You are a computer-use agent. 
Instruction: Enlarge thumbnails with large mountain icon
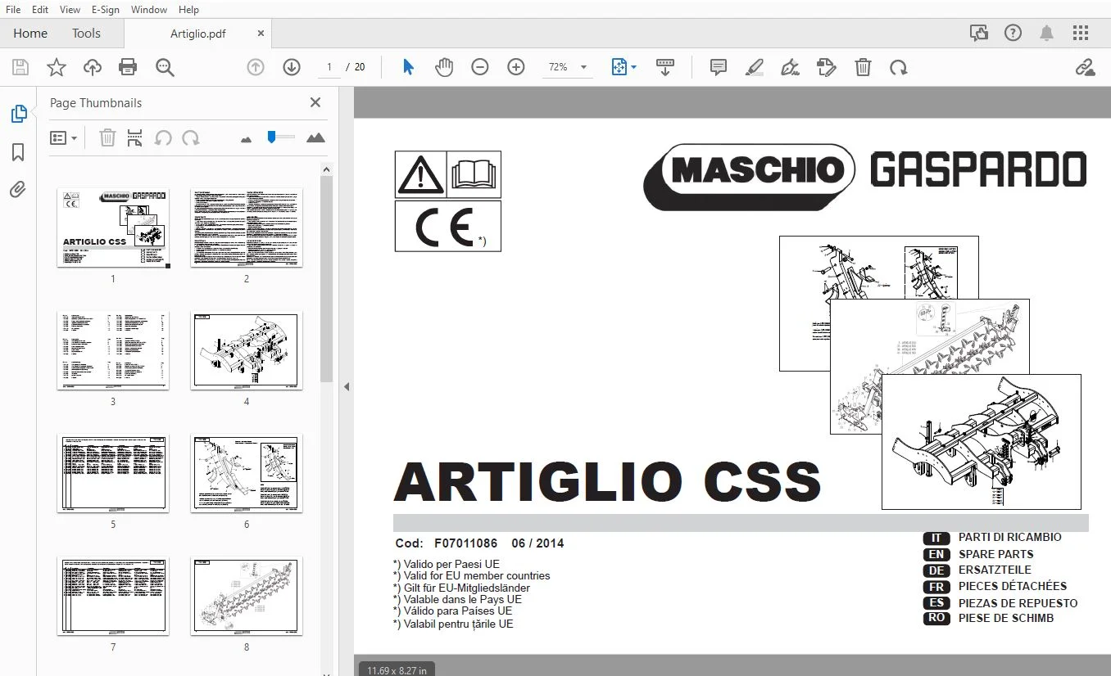(315, 137)
